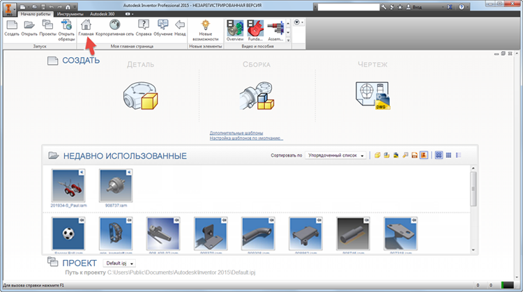The image size is (523, 292).
Task: Click quick access Open folder icon
Action: (x=34, y=7)
